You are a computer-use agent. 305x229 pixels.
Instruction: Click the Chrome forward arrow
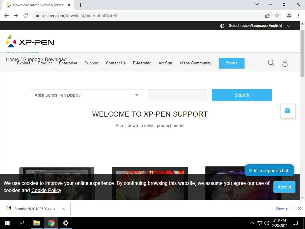pyautogui.click(x=16, y=16)
